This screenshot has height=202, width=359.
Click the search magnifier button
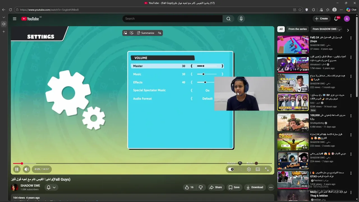coord(228,19)
